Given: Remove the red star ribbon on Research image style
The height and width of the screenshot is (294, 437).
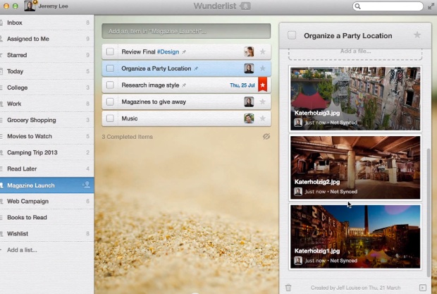Looking at the screenshot, I should [x=262, y=85].
